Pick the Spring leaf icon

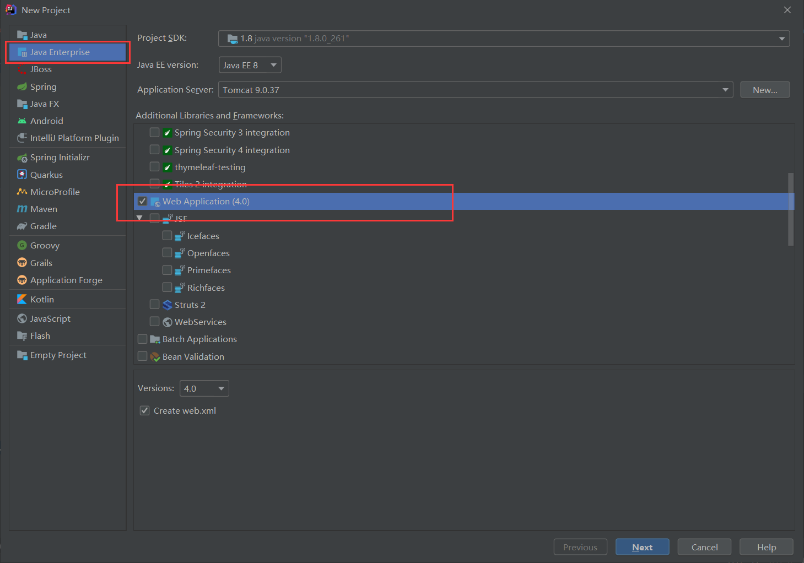coord(22,86)
